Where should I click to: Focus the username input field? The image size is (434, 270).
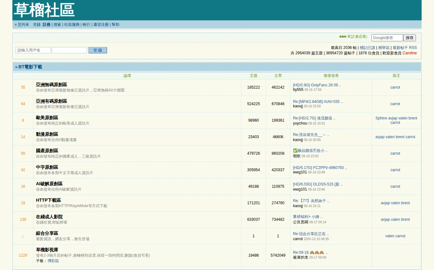coord(33,50)
